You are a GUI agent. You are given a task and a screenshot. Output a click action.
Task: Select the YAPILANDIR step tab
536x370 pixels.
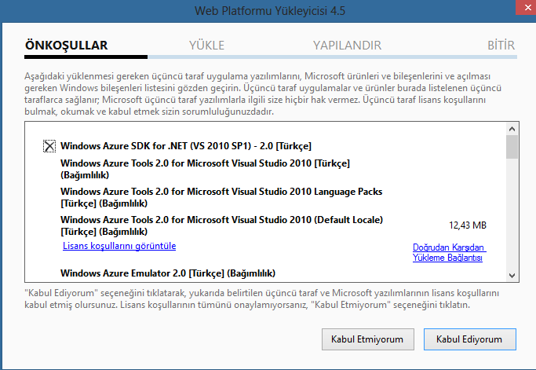pyautogui.click(x=347, y=46)
